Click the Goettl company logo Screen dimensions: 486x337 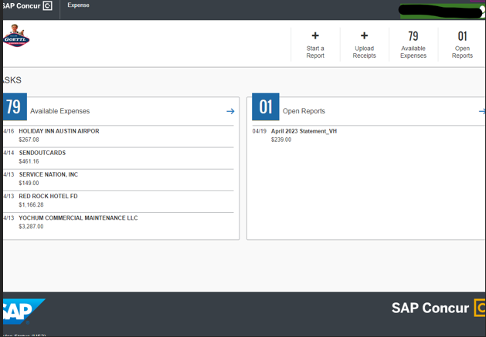(x=16, y=35)
